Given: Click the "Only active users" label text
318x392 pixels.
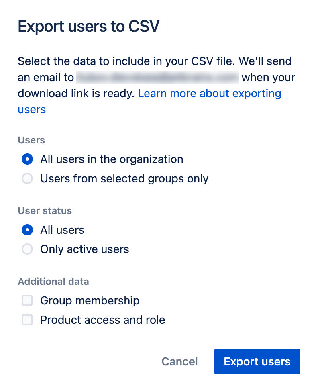Looking at the screenshot, I should (84, 249).
